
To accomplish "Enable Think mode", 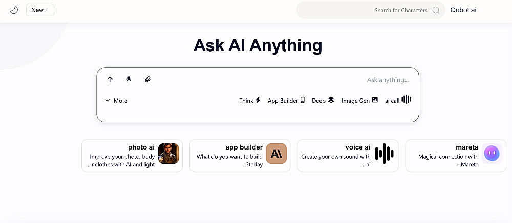I will pyautogui.click(x=250, y=101).
